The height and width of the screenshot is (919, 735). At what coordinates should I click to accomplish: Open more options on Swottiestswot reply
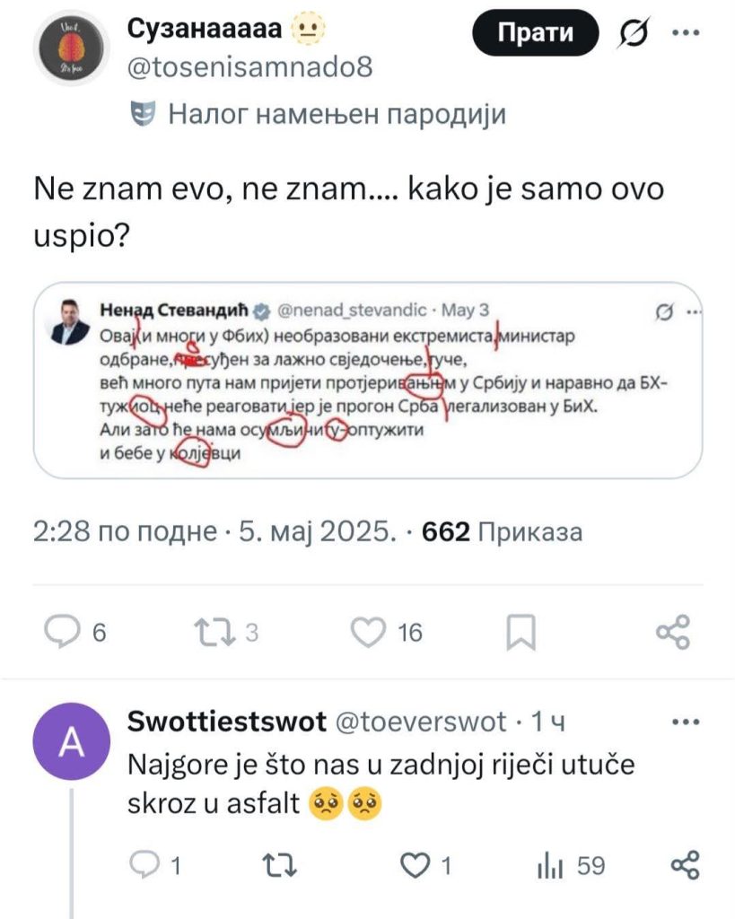(686, 722)
